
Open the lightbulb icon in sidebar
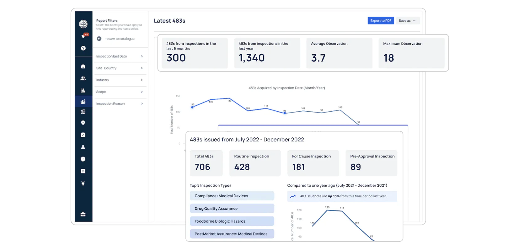click(x=83, y=183)
